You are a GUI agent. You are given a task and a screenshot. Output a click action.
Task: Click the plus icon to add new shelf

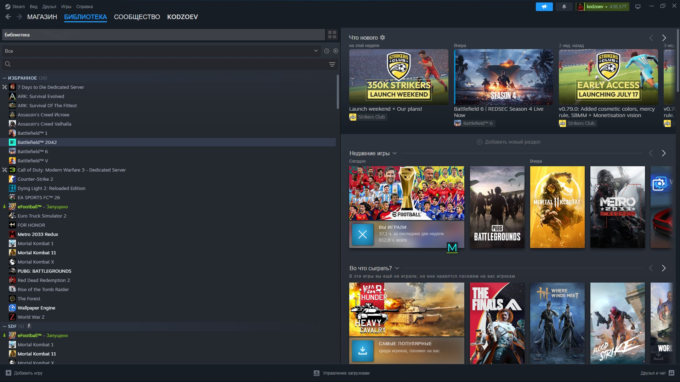[480, 142]
